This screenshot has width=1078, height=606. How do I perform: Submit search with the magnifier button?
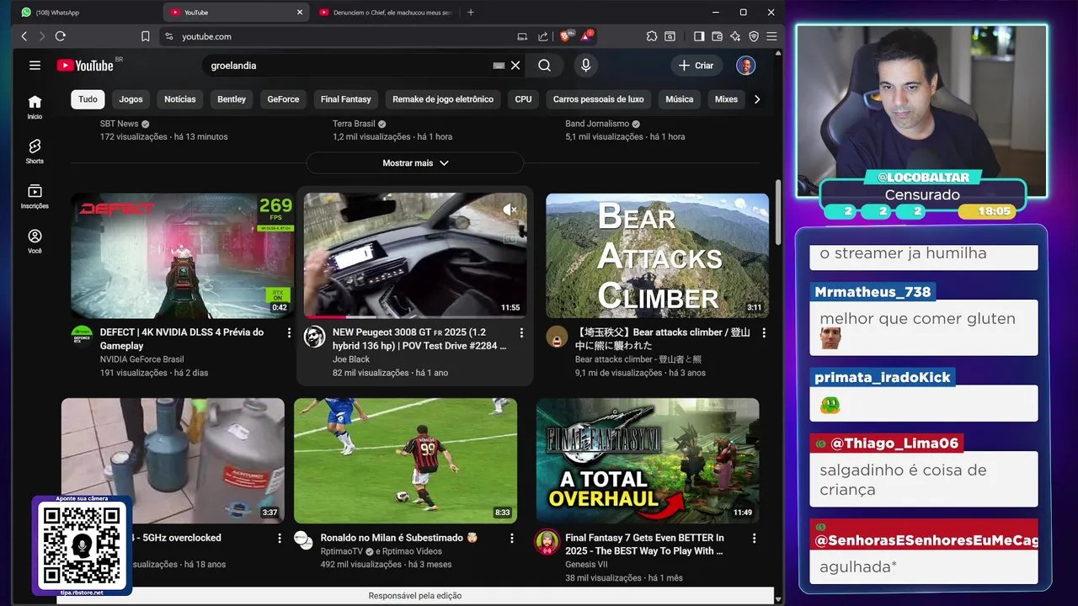[545, 65]
